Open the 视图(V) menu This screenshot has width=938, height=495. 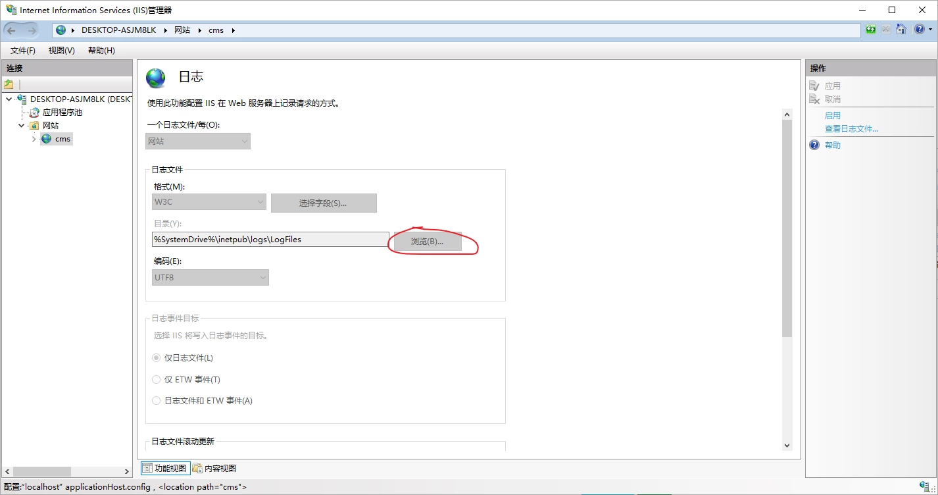pyautogui.click(x=62, y=51)
